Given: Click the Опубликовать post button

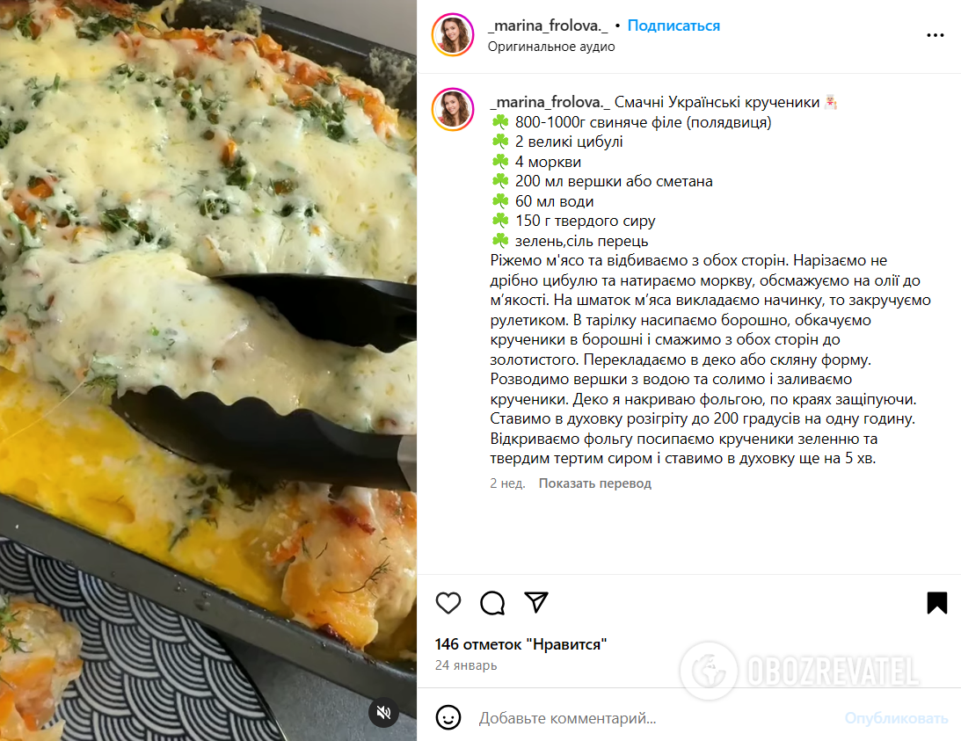Looking at the screenshot, I should tap(896, 718).
